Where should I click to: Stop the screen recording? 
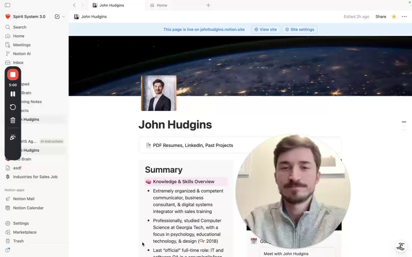13,75
